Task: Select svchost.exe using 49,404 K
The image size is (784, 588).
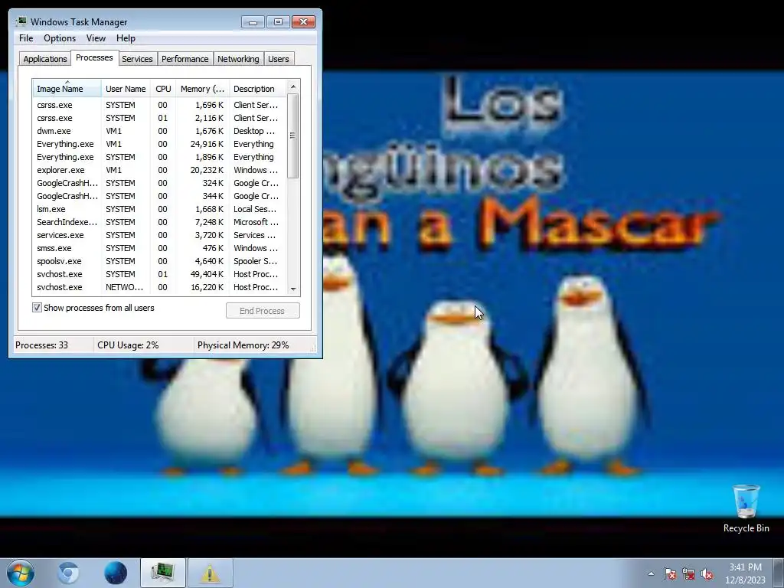Action: (x=159, y=274)
